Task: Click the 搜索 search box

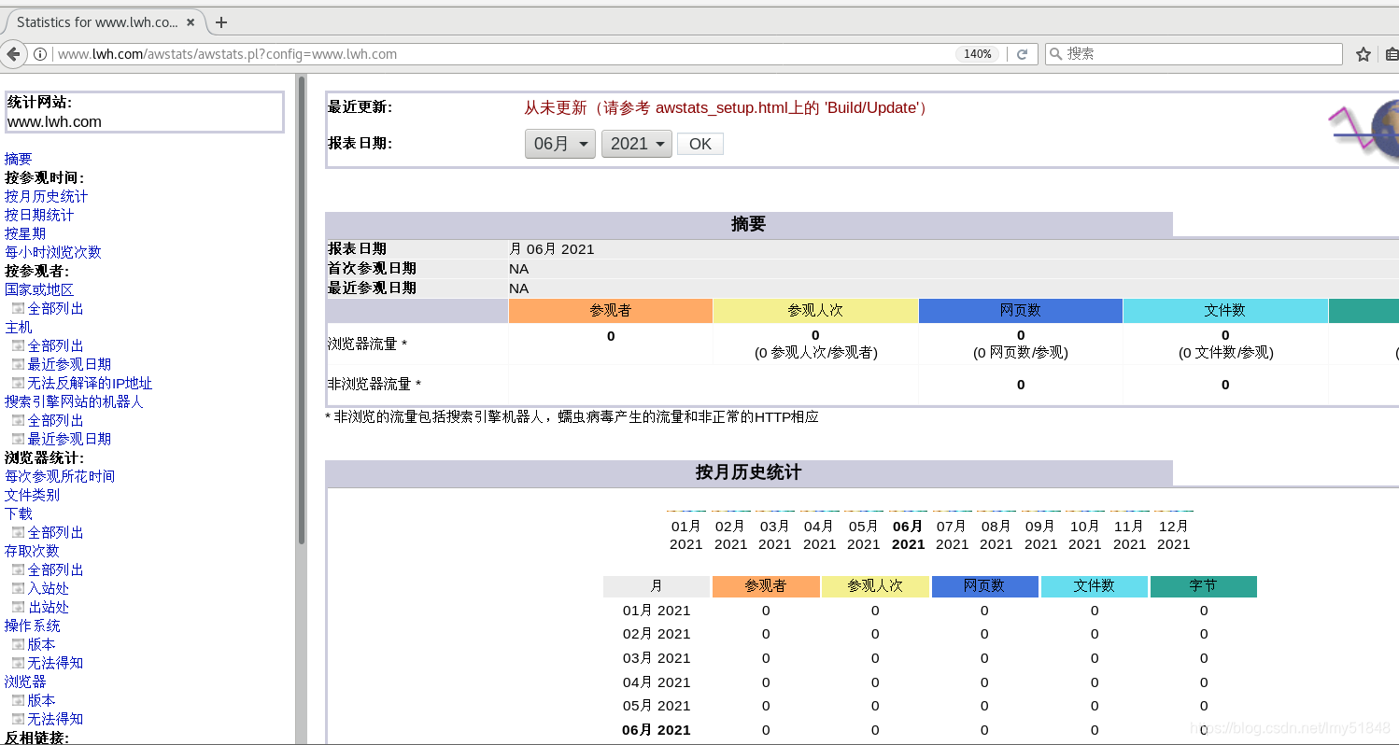Action: (1194, 54)
